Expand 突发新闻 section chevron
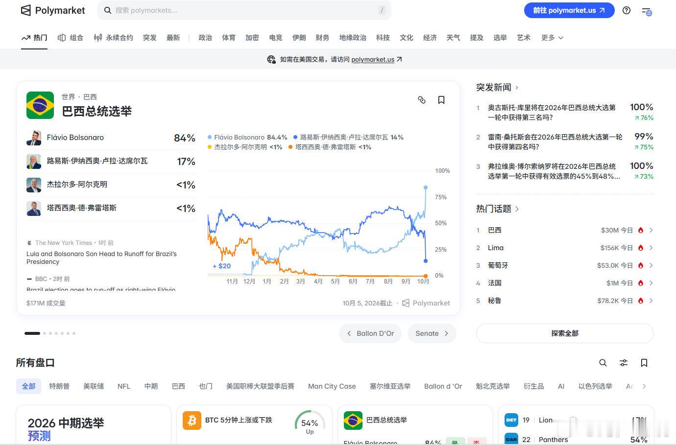The image size is (676, 445). [x=517, y=88]
